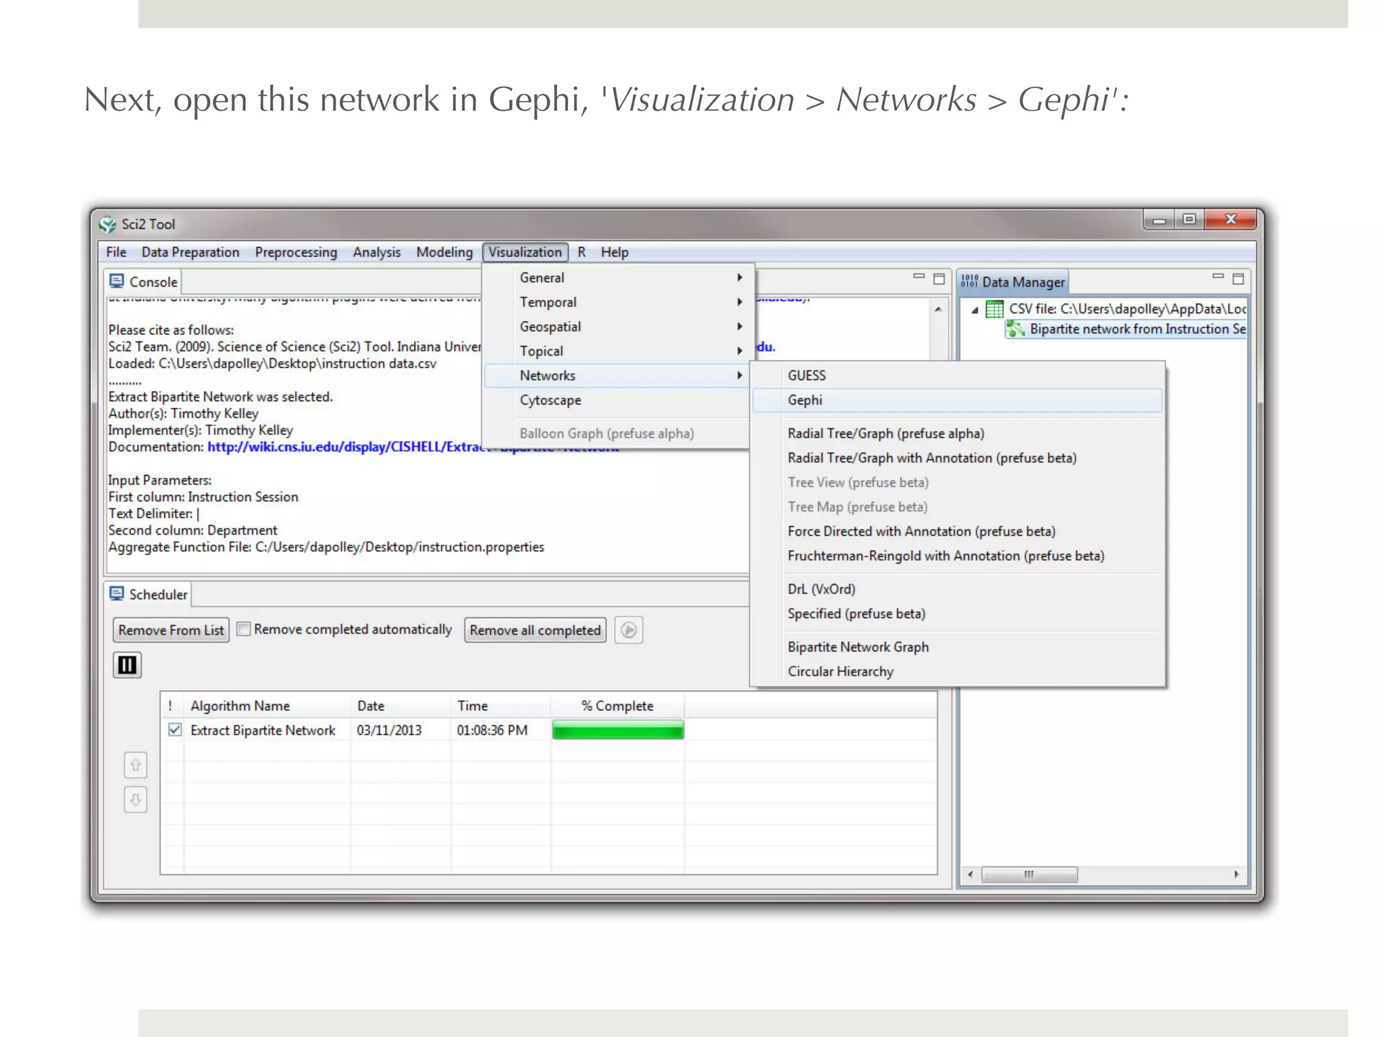This screenshot has width=1383, height=1037.
Task: Click the greyed-out play button in Scheduler
Action: pyautogui.click(x=629, y=630)
